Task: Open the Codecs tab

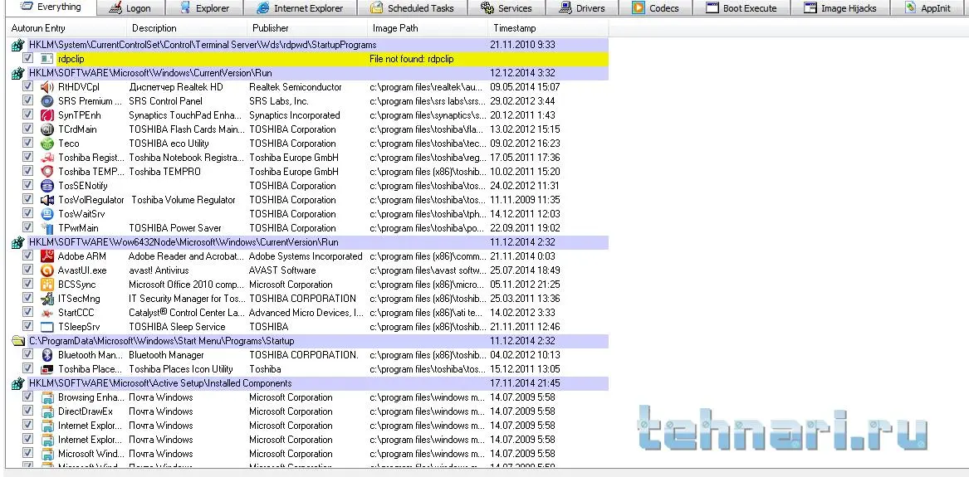Action: [x=656, y=8]
